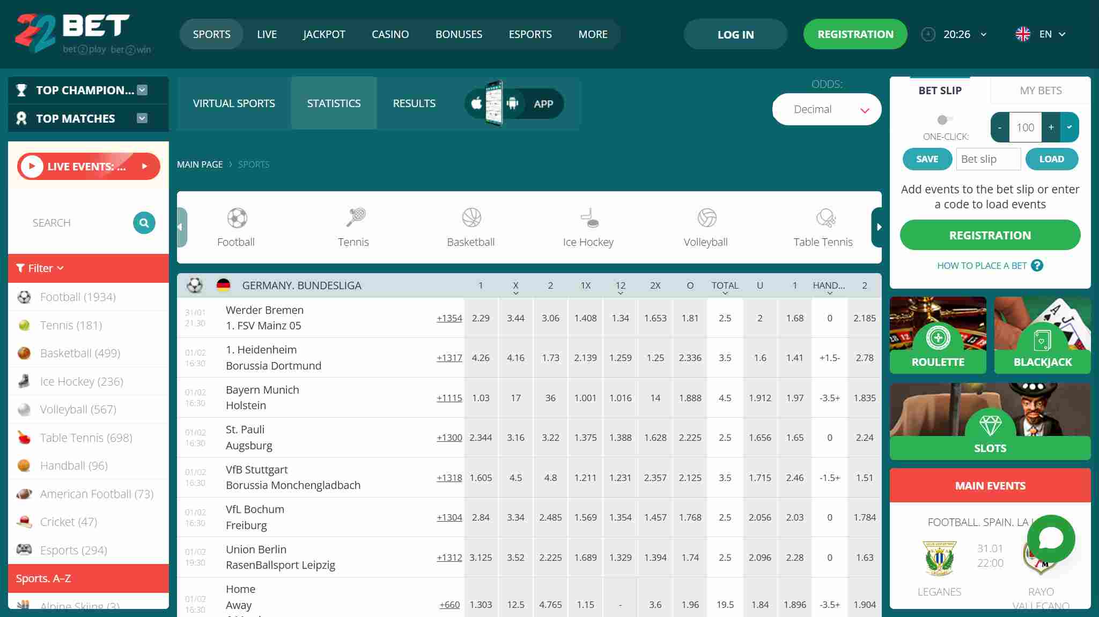Click the German flag icon
Screen dimensions: 1099x617
pyautogui.click(x=223, y=285)
